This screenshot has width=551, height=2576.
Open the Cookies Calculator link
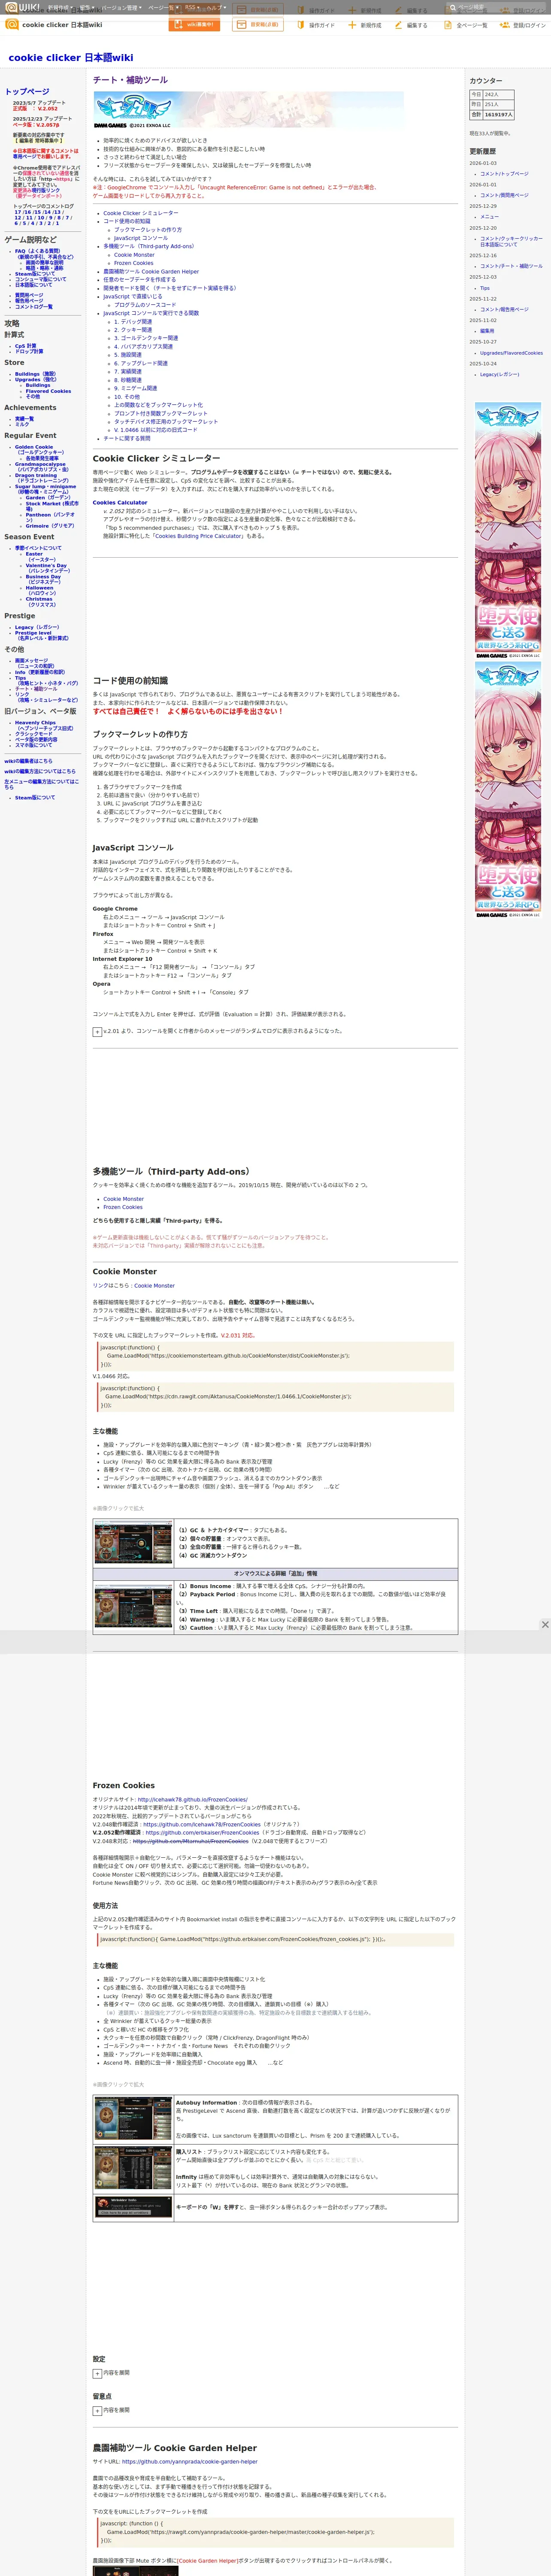120,503
